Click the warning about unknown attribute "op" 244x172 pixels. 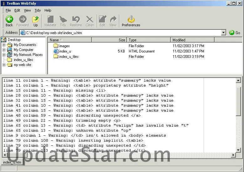(67, 130)
